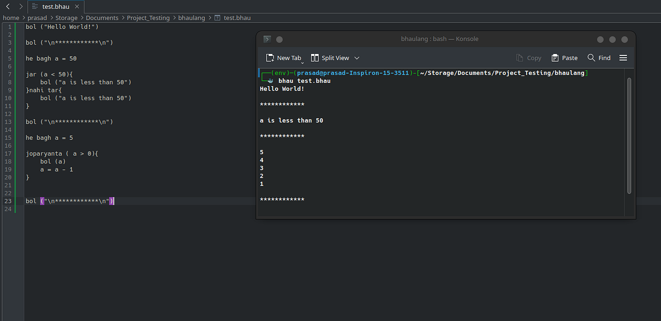661x321 pixels.
Task: Select the Split View icon in Konsole
Action: 316,57
